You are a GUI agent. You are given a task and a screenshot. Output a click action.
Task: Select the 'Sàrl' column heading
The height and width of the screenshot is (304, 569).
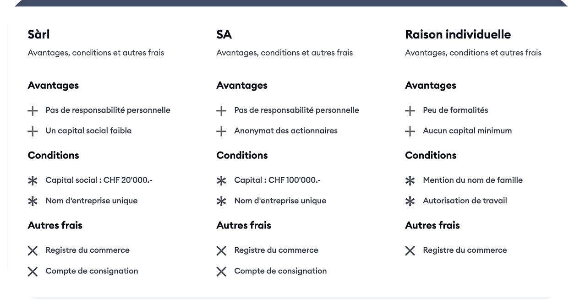click(x=38, y=34)
